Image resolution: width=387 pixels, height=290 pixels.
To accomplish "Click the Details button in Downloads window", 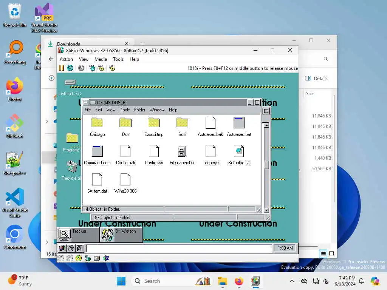I will click(316, 79).
